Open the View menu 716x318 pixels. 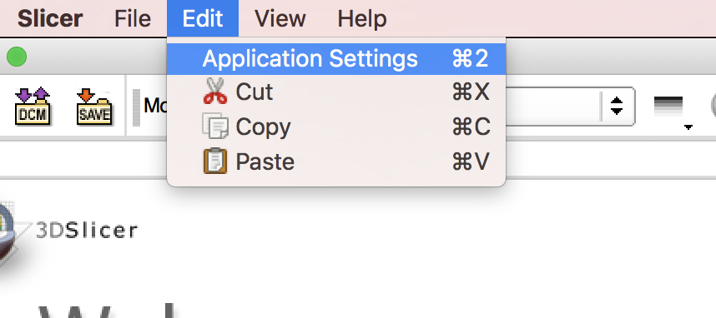click(280, 18)
